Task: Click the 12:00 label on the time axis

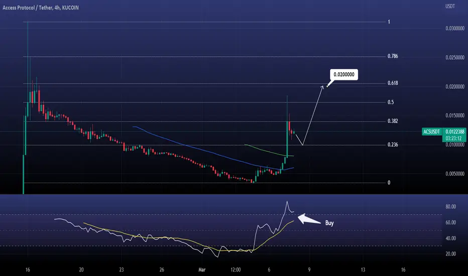Action: click(x=236, y=270)
